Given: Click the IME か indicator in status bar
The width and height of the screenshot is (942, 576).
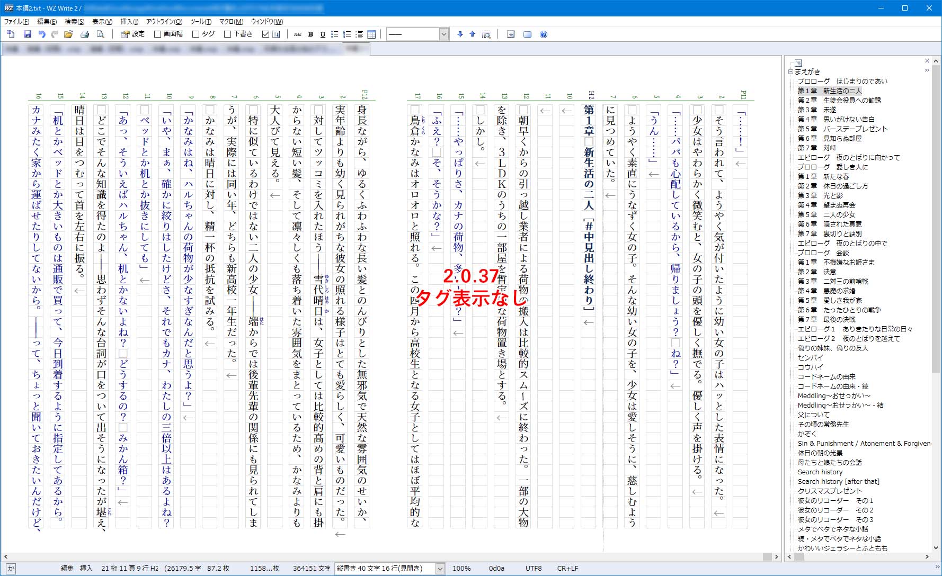Looking at the screenshot, I should coord(11,569).
